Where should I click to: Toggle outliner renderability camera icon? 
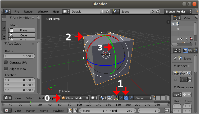(x=191, y=39)
